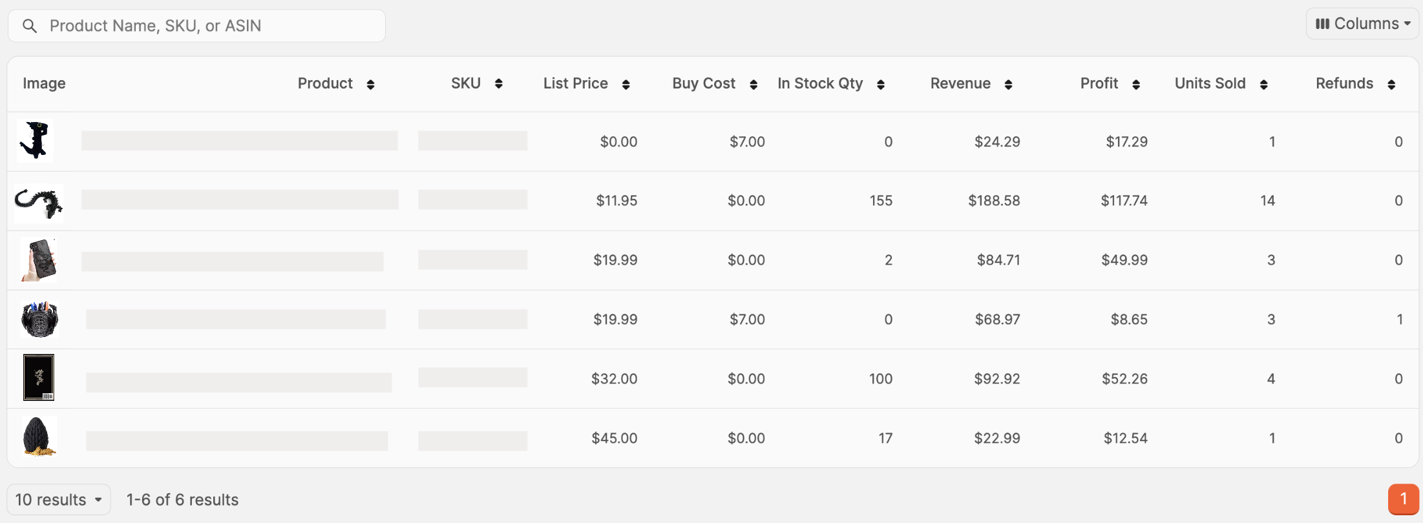
Task: Open the black dragon plush thumbnail
Action: click(35, 140)
